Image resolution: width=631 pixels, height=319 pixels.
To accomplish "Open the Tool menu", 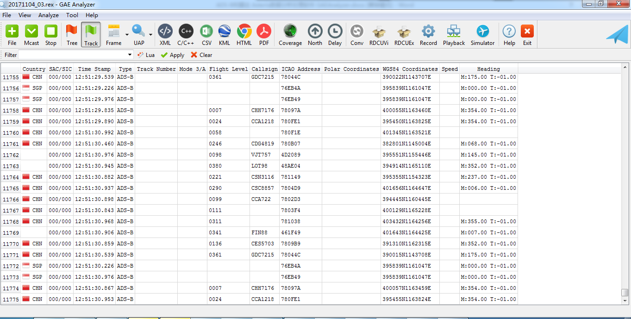I will coord(72,15).
